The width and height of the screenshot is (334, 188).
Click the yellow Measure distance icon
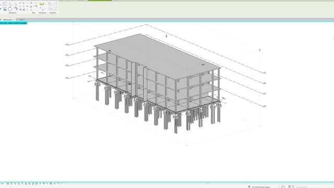(x=42, y=4)
